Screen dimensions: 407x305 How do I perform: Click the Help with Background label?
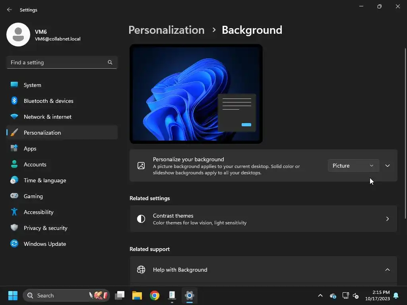point(180,270)
